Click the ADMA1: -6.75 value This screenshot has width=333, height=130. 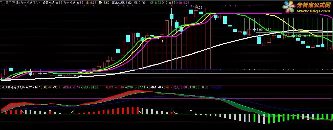[156, 87]
